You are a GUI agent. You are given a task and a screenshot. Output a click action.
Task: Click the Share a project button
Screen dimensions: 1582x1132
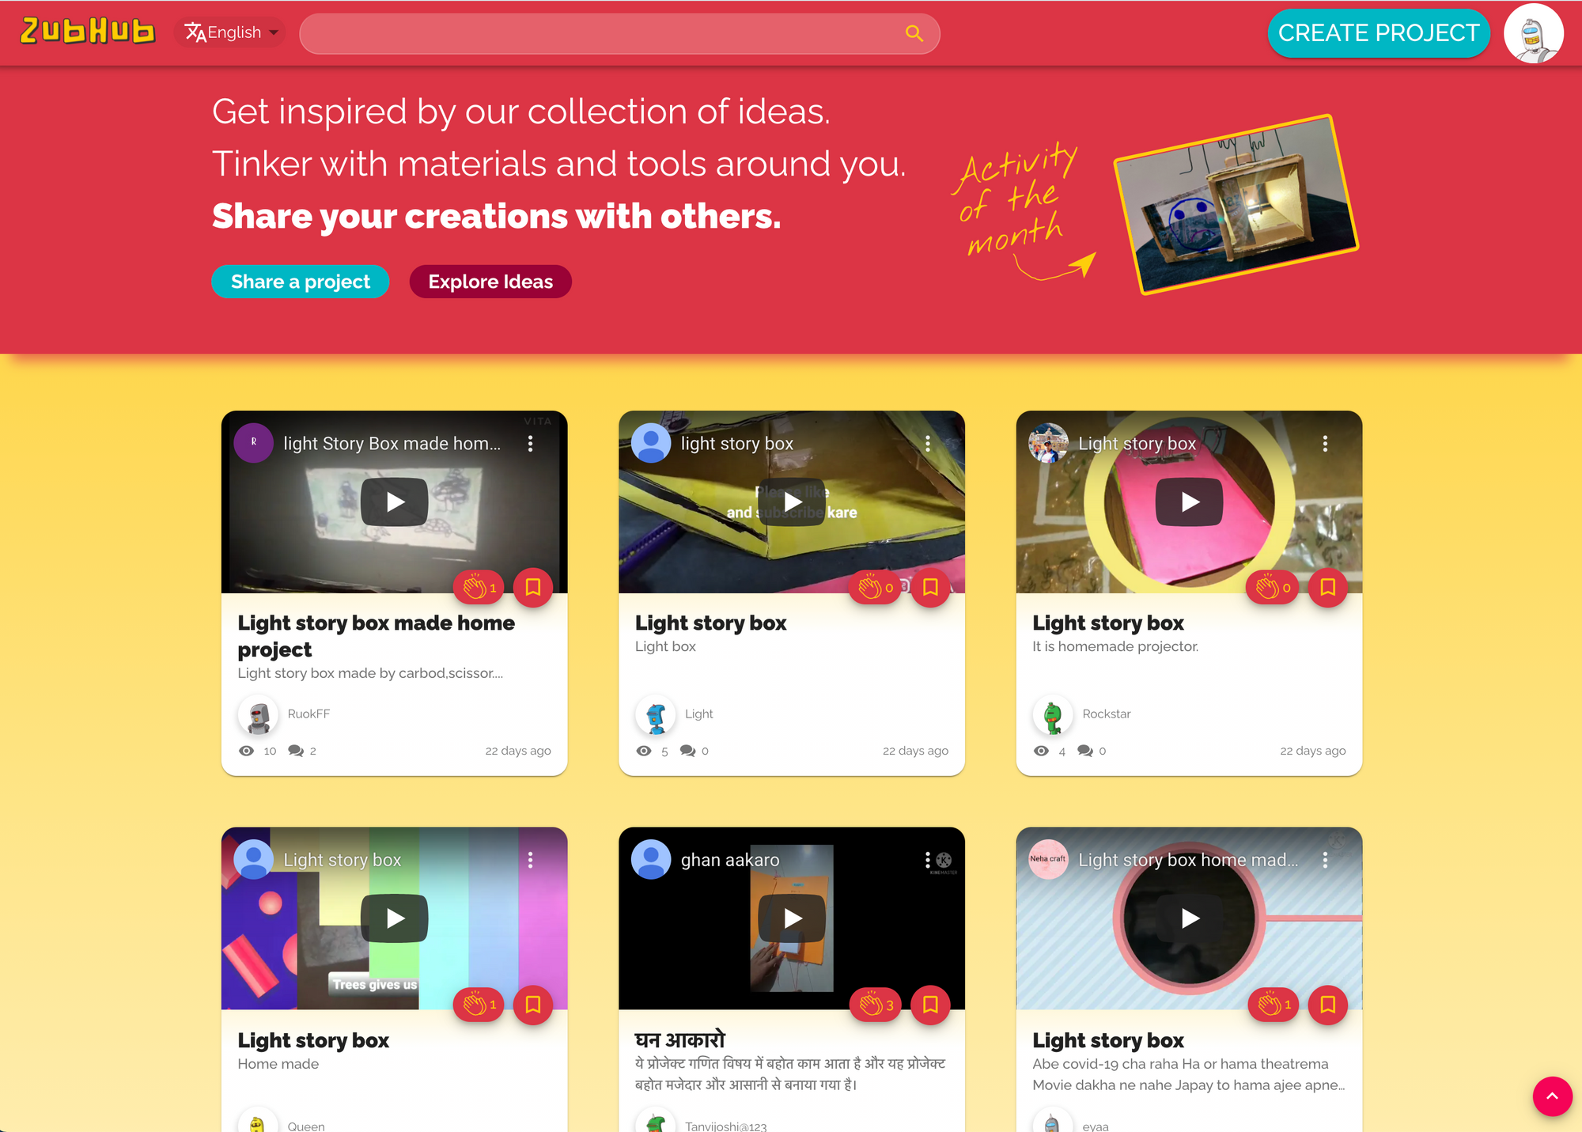(300, 282)
